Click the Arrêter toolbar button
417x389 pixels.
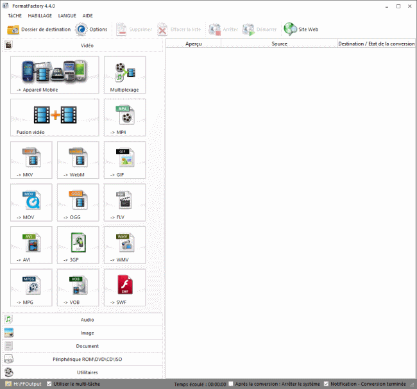click(223, 29)
